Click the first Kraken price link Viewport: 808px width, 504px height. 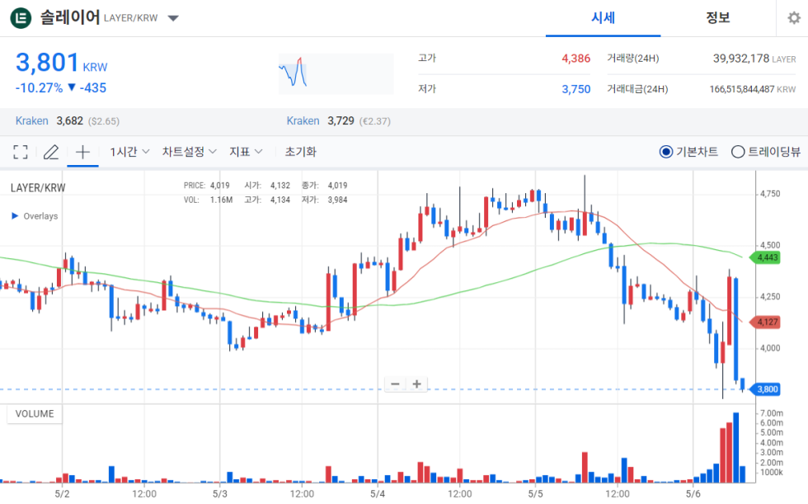pyautogui.click(x=32, y=121)
